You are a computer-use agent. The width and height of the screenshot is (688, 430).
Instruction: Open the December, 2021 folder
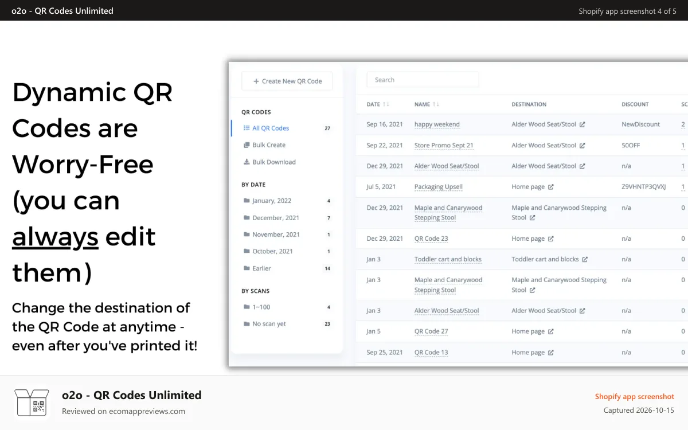click(x=276, y=218)
